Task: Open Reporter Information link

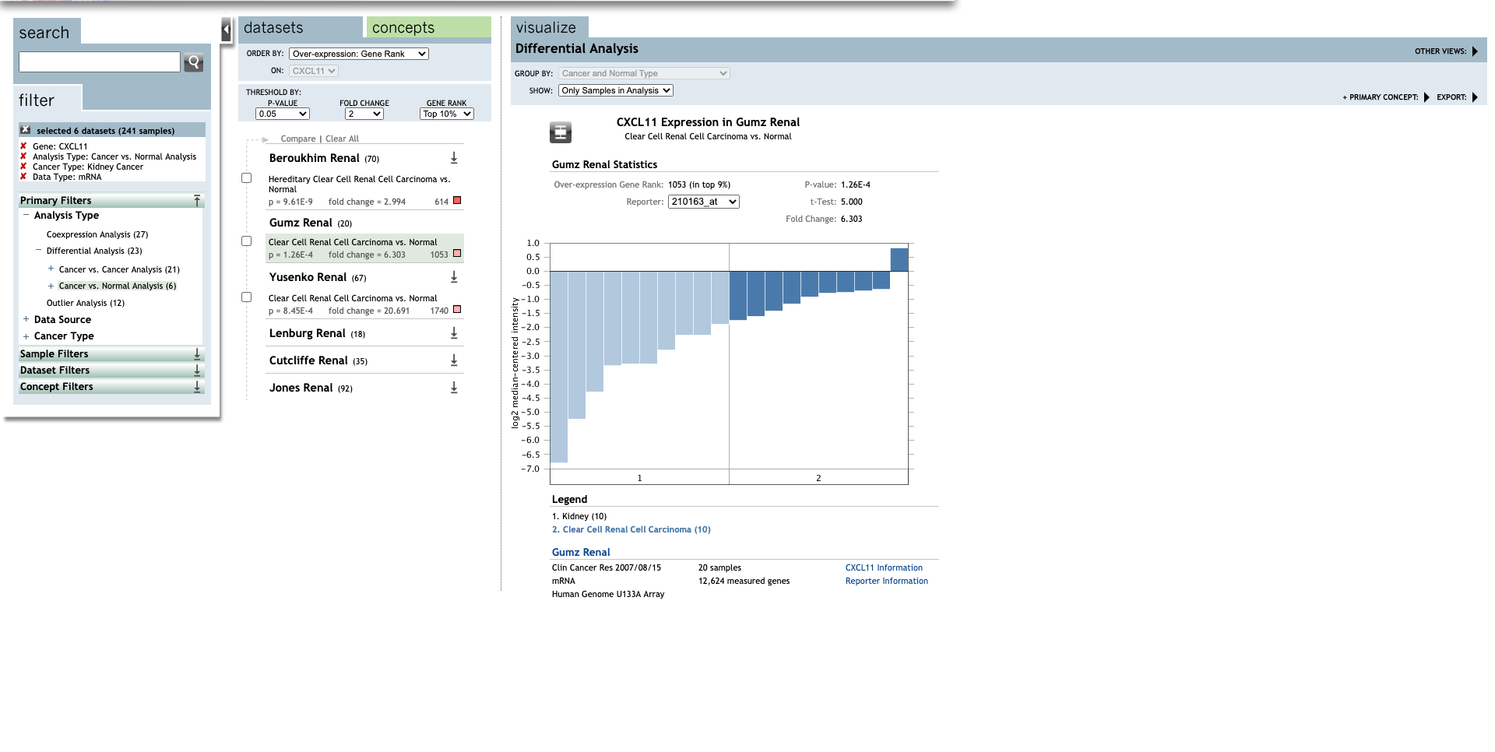Action: pos(887,581)
